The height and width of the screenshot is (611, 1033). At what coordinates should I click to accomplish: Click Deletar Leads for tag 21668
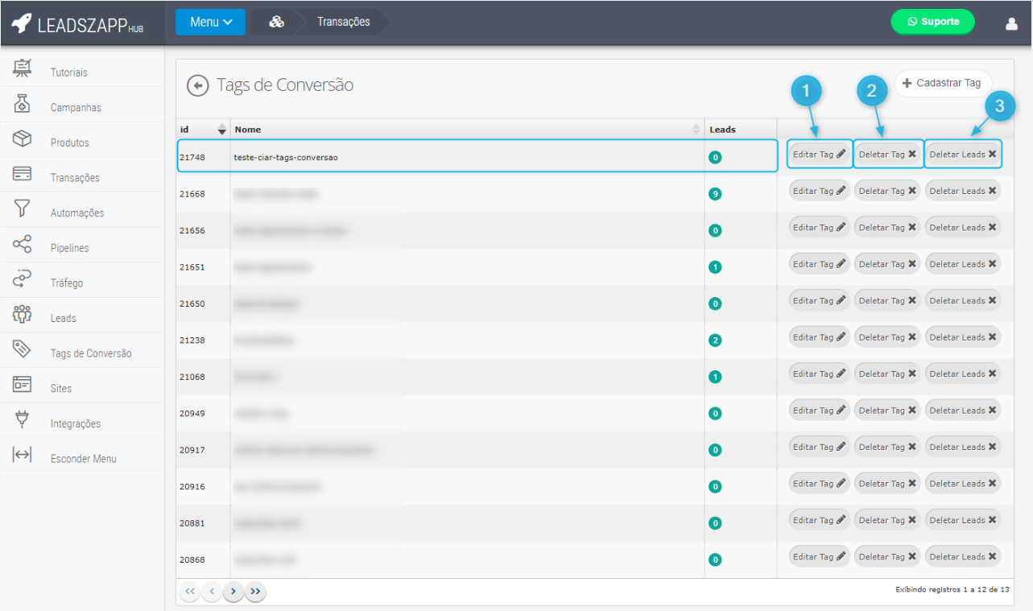pos(963,191)
